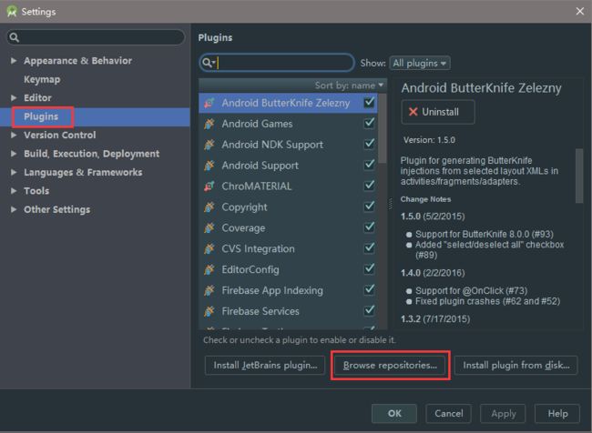592x433 pixels.
Task: Click the plugin description scrollbar
Action: [578, 176]
